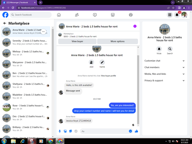Open the Des conversation
This screenshot has width=192, height=144.
[x=26, y=118]
